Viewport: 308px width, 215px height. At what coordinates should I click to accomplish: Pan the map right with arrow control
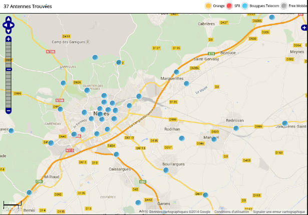pyautogui.click(x=13, y=24)
